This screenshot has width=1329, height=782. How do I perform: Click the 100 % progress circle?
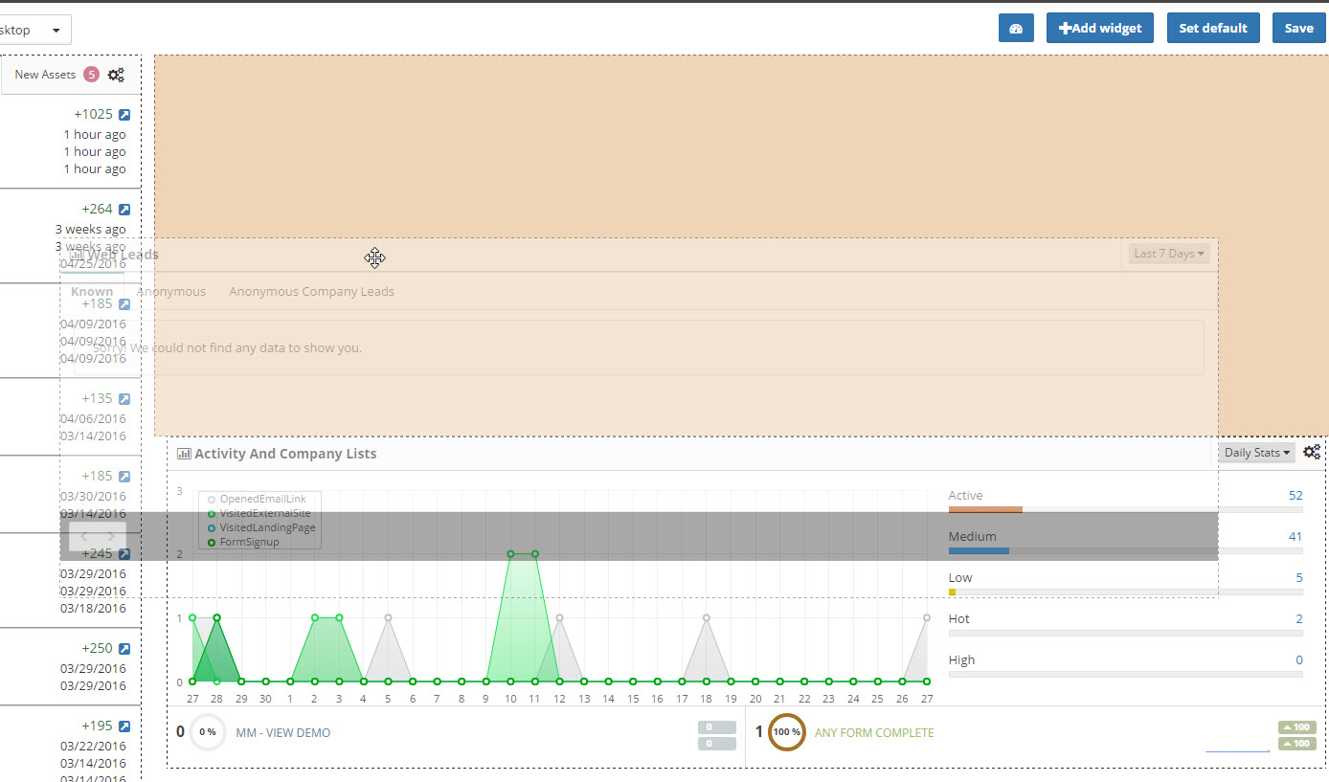(x=787, y=732)
